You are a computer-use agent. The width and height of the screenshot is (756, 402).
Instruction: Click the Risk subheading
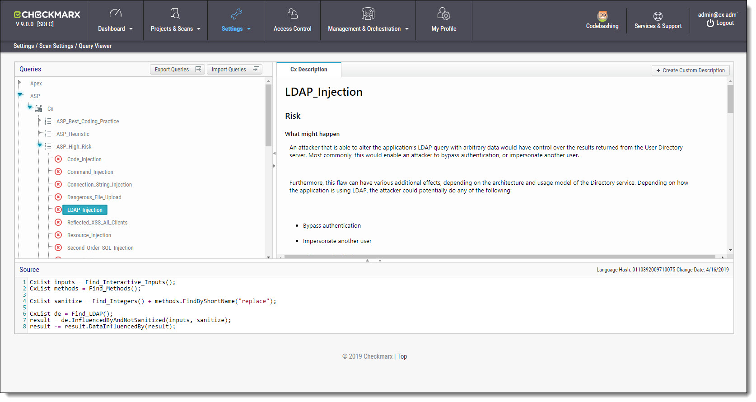(x=293, y=116)
